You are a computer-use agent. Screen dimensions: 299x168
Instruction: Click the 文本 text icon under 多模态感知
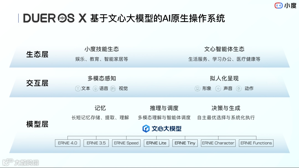[78, 88]
